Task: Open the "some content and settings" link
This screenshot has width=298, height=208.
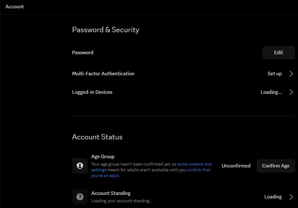Action: [194, 164]
